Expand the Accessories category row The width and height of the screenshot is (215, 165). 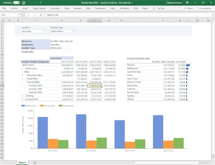point(23,68)
